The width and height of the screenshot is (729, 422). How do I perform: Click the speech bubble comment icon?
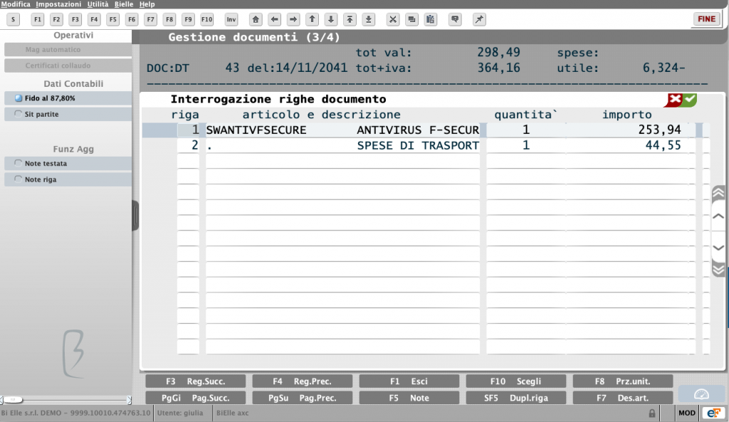pyautogui.click(x=455, y=19)
